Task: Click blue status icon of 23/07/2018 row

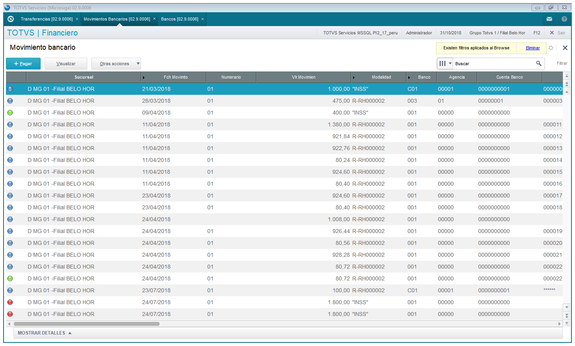Action: [x=10, y=290]
